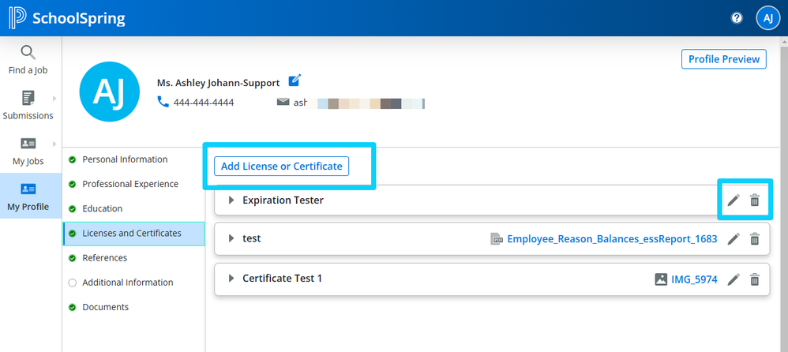The image size is (788, 352).
Task: Open the Submissions sidebar item
Action: coord(28,106)
